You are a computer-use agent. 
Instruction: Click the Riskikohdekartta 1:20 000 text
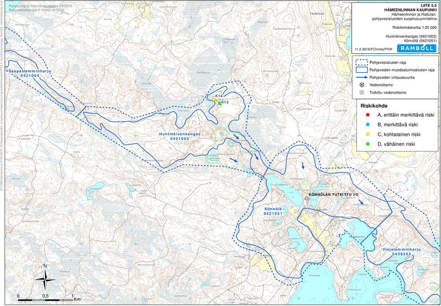click(414, 28)
